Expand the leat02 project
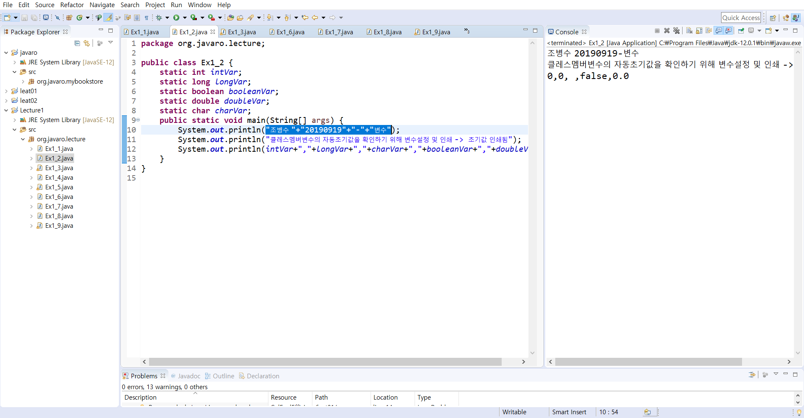Screen dimensions: 804x418 pos(6,101)
